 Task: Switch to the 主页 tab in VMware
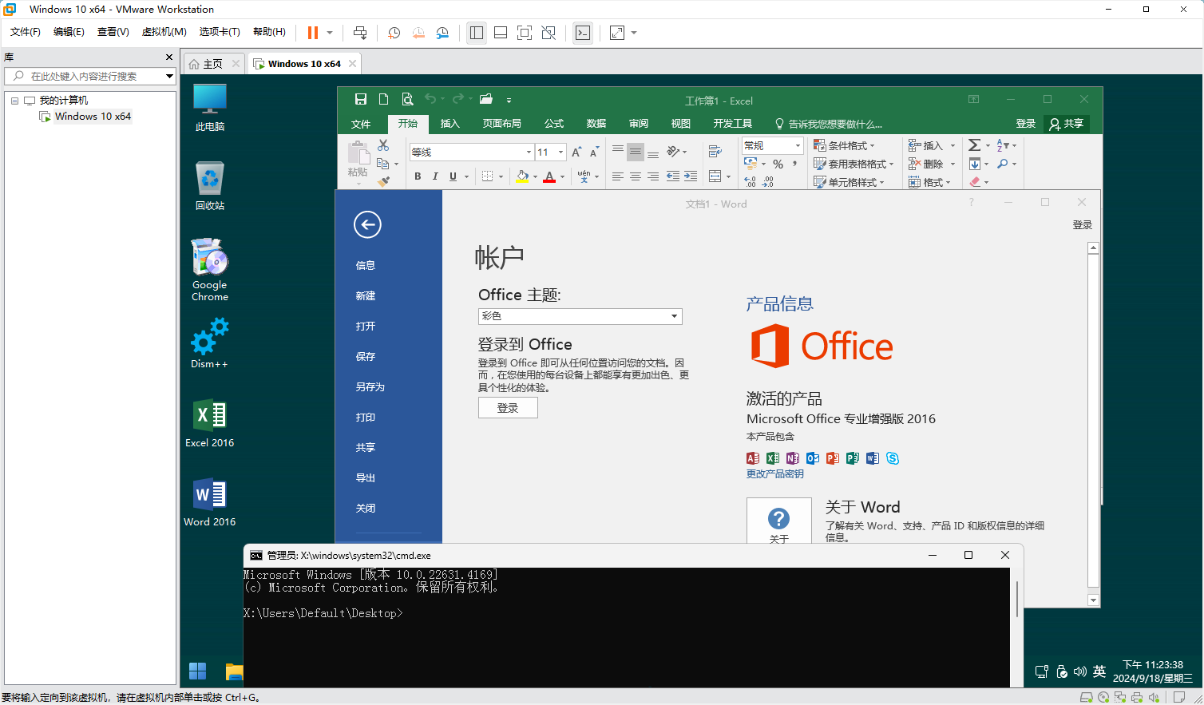[x=212, y=64]
